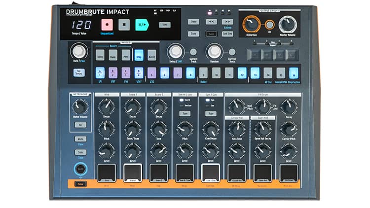This screenshot has width=370, height=208.
Task: Turn the Random knob
Action: (215, 51)
